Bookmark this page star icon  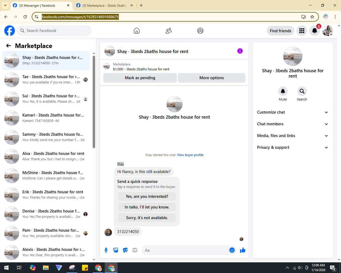pos(312,17)
